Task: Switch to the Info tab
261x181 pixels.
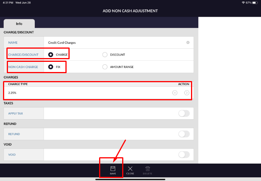Action: (19, 23)
